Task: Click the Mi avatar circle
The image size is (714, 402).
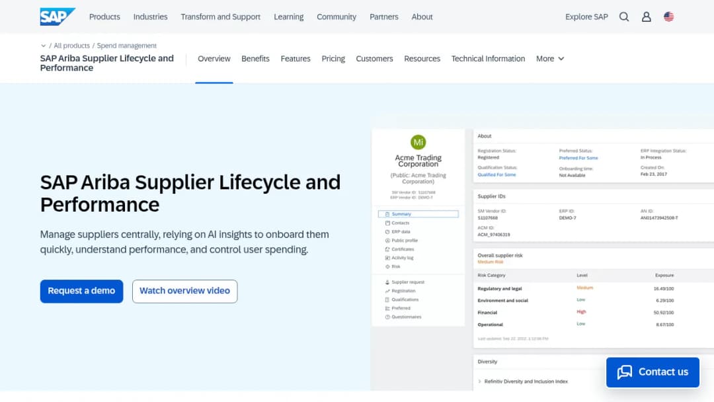Action: [418, 142]
